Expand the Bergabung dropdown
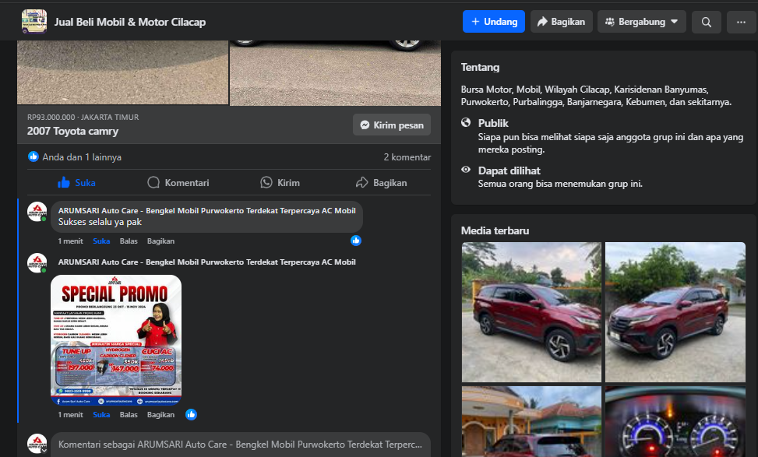758x457 pixels. pos(641,22)
